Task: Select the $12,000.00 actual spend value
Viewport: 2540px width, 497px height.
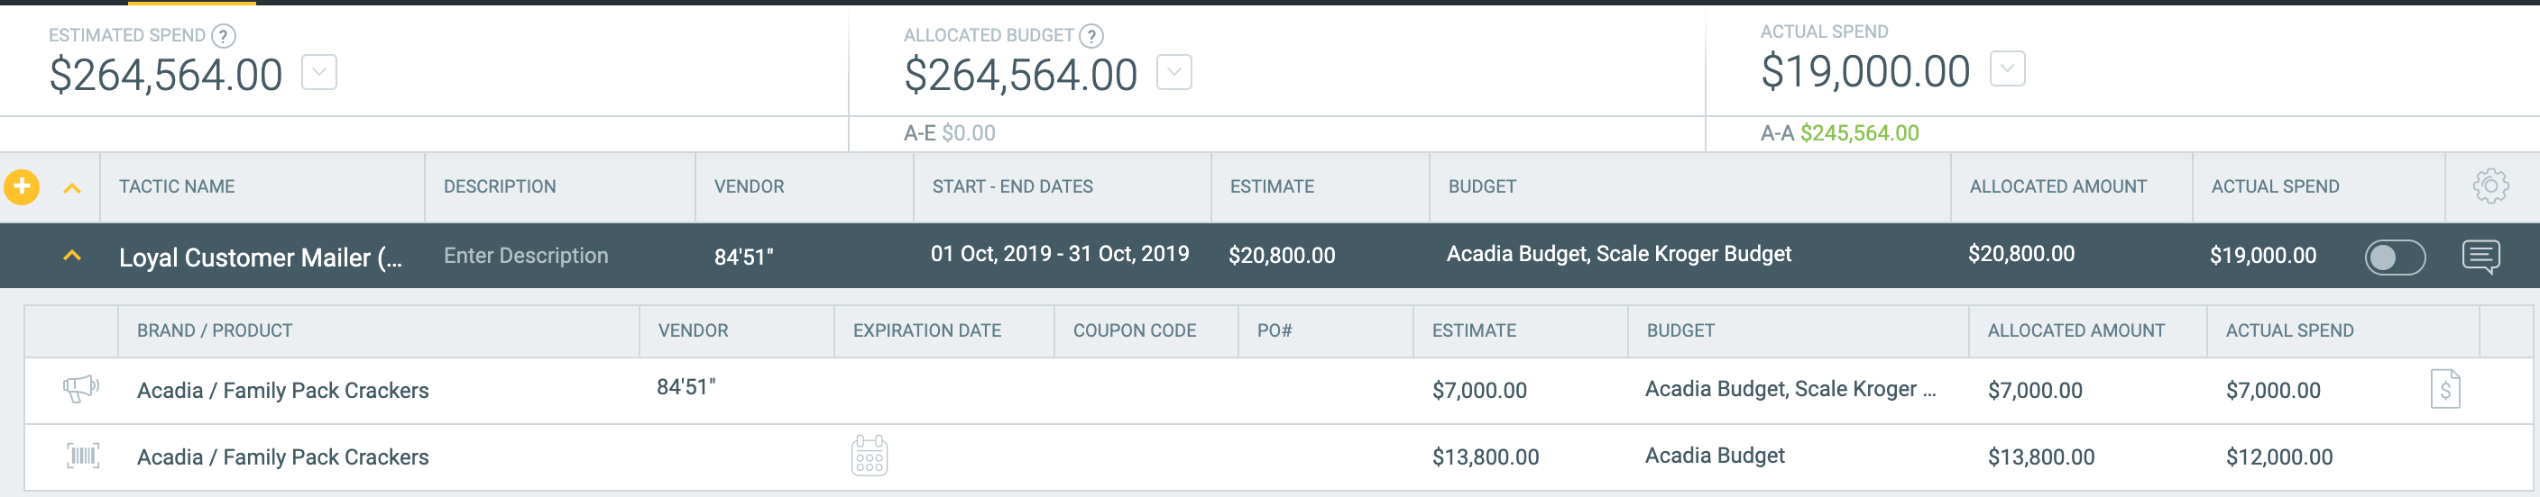Action: (2278, 456)
